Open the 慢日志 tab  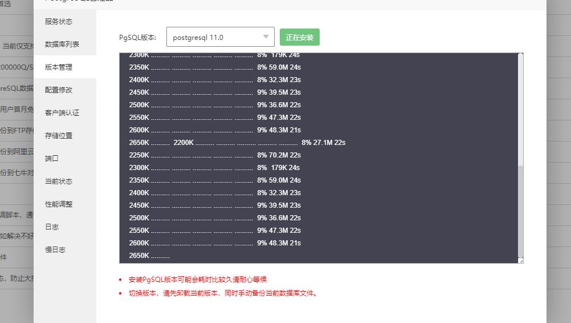point(55,250)
